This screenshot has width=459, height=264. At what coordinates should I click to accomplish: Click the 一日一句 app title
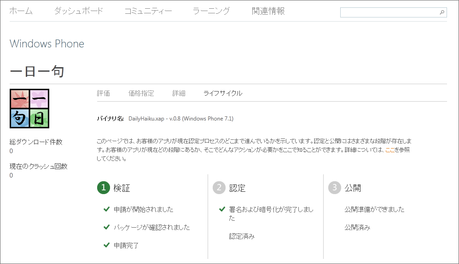[37, 71]
